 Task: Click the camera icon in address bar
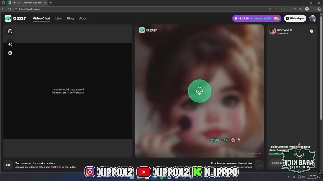[x=270, y=9]
